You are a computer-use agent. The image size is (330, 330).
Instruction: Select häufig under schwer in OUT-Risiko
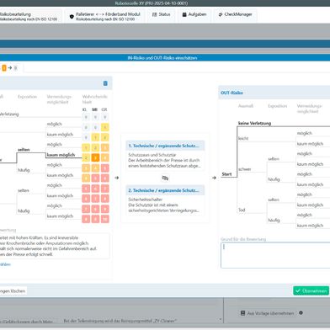point(274,179)
